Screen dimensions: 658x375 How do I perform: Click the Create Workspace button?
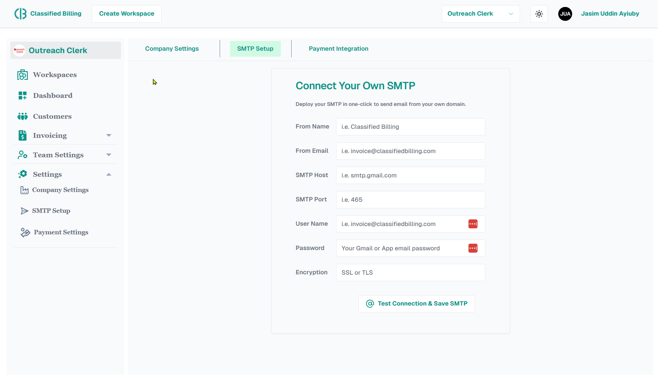click(127, 14)
